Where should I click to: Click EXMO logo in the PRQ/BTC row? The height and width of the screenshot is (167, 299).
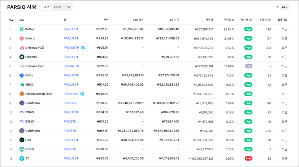[22, 121]
